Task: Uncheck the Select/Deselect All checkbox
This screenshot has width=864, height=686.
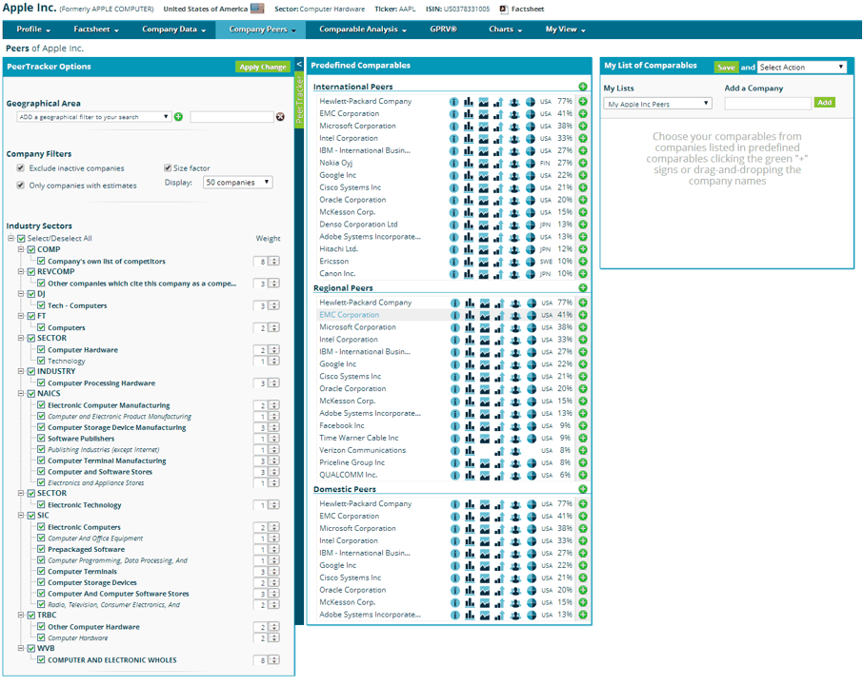Action: pos(22,239)
